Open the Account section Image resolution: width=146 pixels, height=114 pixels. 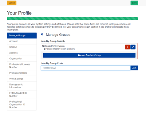click(x=22, y=41)
